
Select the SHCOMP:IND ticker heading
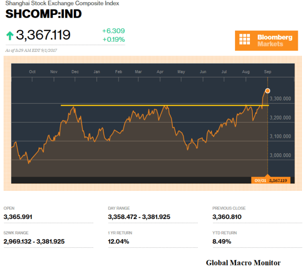point(44,14)
